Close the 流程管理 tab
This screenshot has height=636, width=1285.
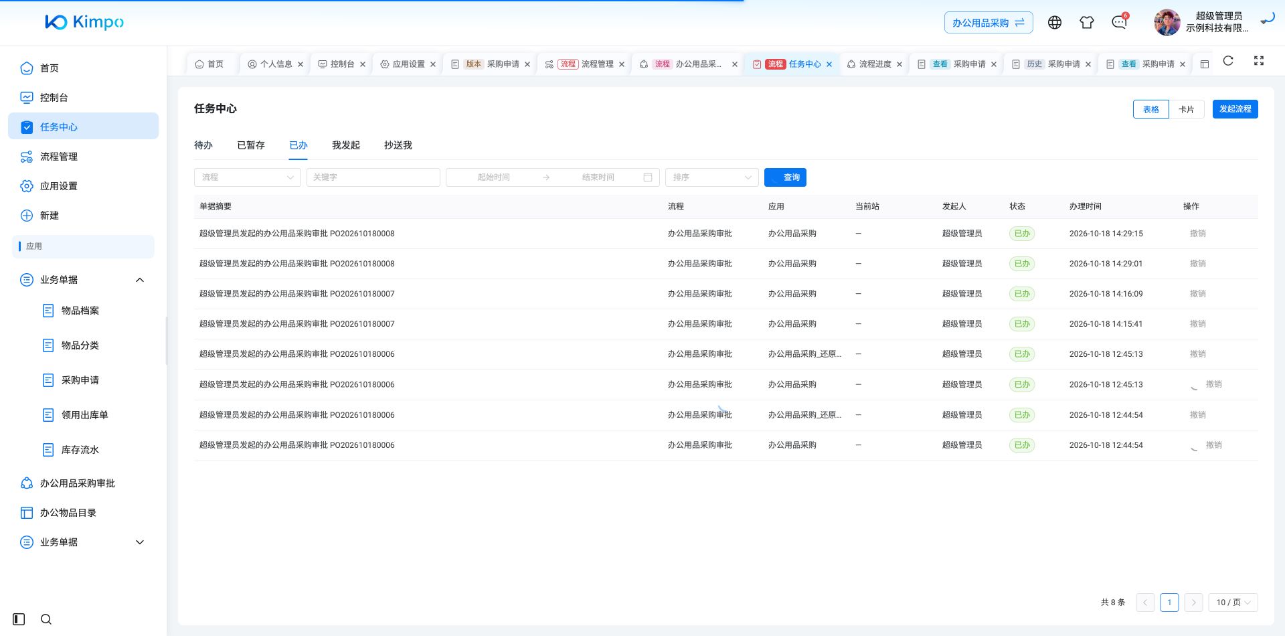click(622, 64)
